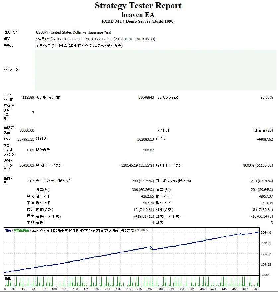Click the 期待利得 label
Image resolution: width=278 pixels, height=292 pixels.
(43, 150)
